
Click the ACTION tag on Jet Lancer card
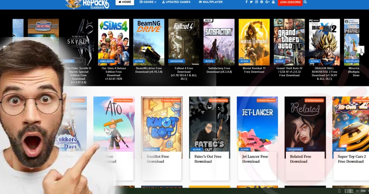[244, 150]
